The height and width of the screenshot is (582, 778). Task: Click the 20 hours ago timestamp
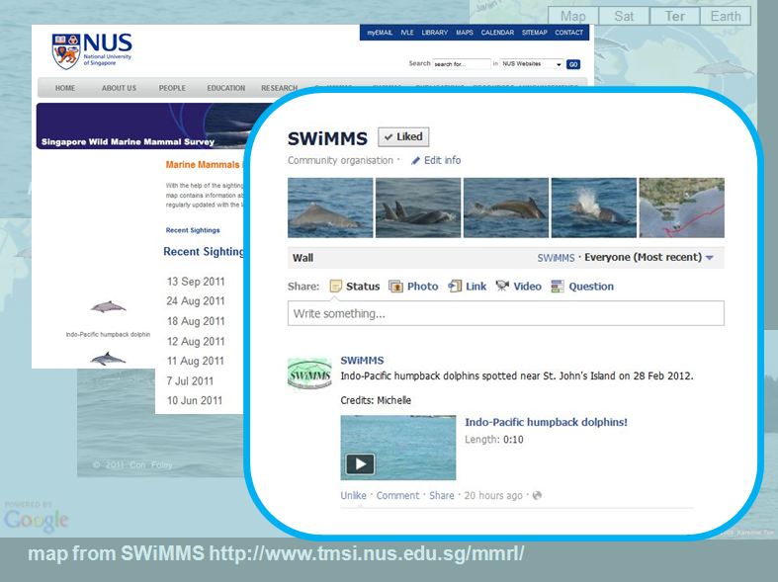pyautogui.click(x=493, y=495)
